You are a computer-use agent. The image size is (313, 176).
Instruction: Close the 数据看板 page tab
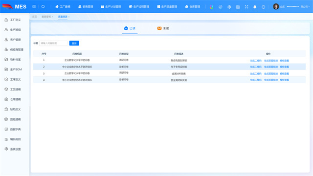52,17
